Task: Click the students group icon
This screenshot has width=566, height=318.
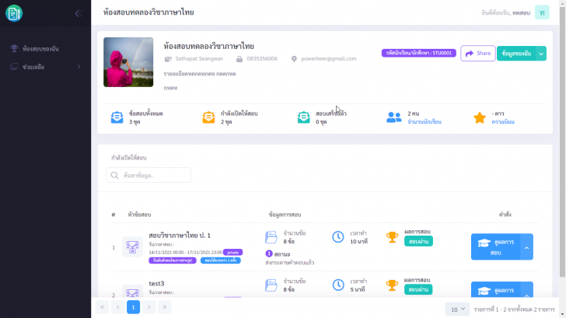Action: 394,117
